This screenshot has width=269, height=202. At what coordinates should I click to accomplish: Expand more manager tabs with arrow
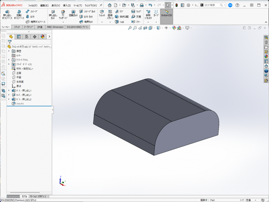click(49, 36)
